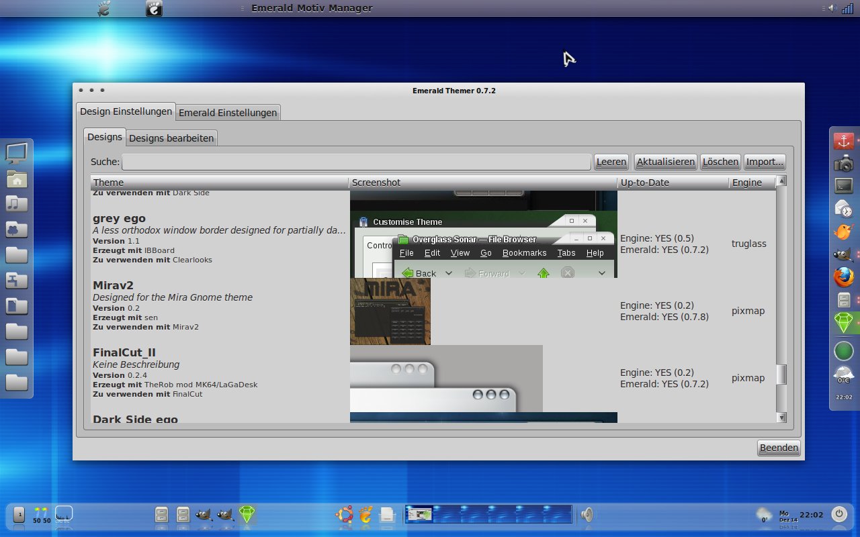Click the boxed GNOME foot icon on top panel
The width and height of the screenshot is (860, 537).
154,8
